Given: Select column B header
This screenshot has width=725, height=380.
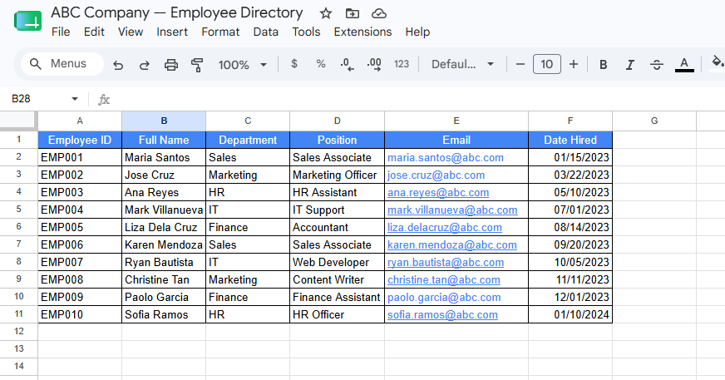Looking at the screenshot, I should pos(164,121).
